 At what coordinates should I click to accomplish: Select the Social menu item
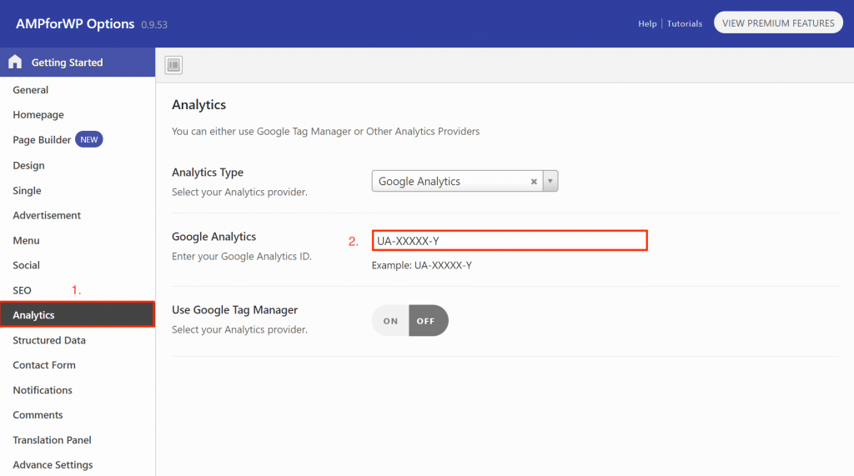pos(26,265)
